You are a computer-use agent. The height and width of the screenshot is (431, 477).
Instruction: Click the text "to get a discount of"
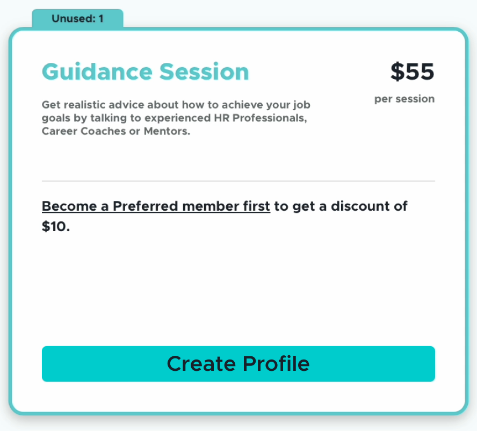point(341,206)
